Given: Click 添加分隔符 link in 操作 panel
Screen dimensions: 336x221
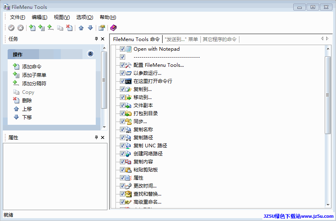Looking at the screenshot, I should click(34, 84).
